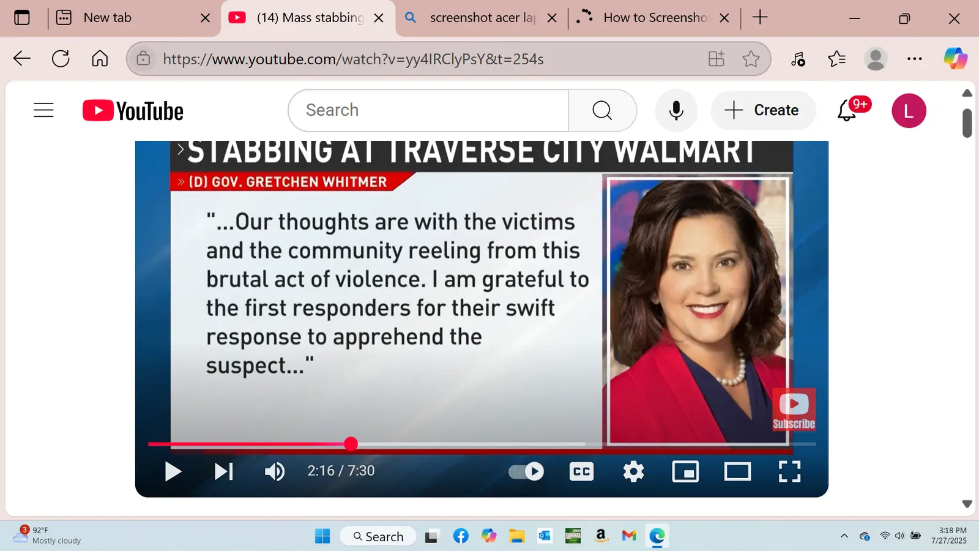Open the taskbar Search box
Image resolution: width=979 pixels, height=551 pixels.
(x=379, y=536)
